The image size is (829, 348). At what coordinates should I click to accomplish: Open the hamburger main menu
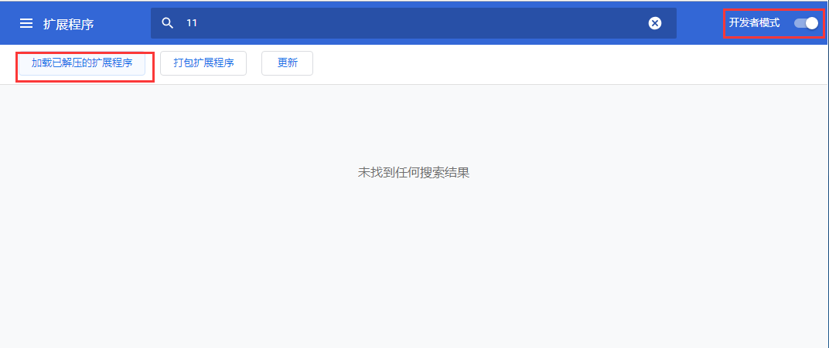point(26,24)
